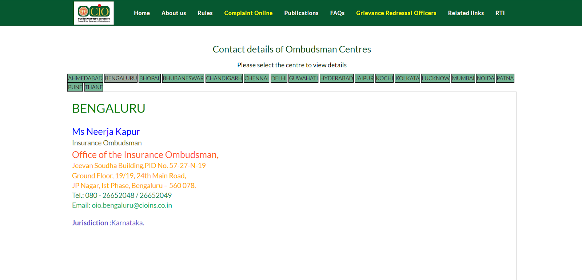Screen dimensions: 582x280
Task: Open the RTI menu item
Action: tap(500, 13)
